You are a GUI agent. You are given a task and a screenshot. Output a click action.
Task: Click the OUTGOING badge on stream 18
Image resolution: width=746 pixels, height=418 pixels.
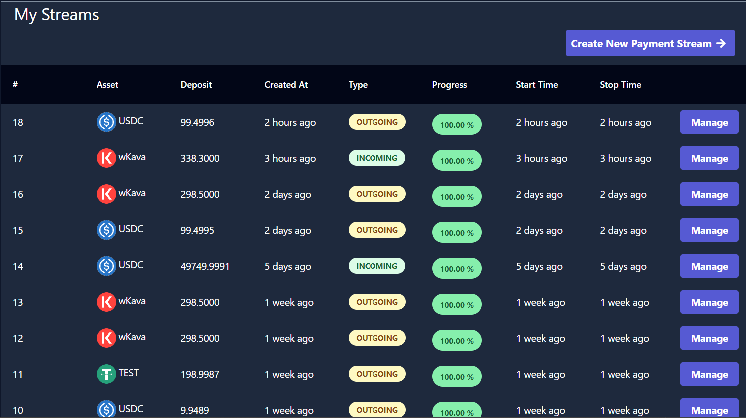point(377,121)
